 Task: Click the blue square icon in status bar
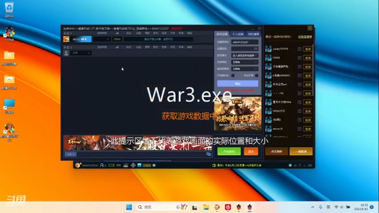(x=139, y=165)
